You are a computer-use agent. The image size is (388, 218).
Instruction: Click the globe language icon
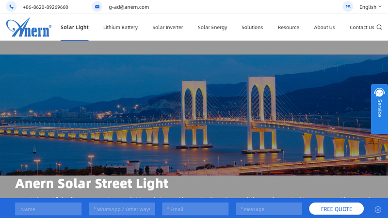pos(348,7)
